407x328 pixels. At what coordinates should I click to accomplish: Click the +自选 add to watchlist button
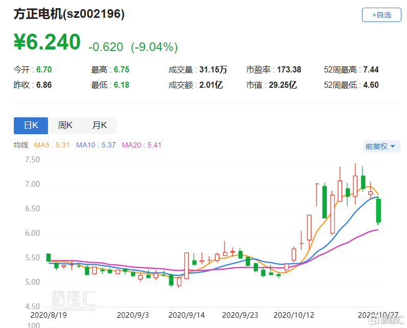[x=381, y=15]
